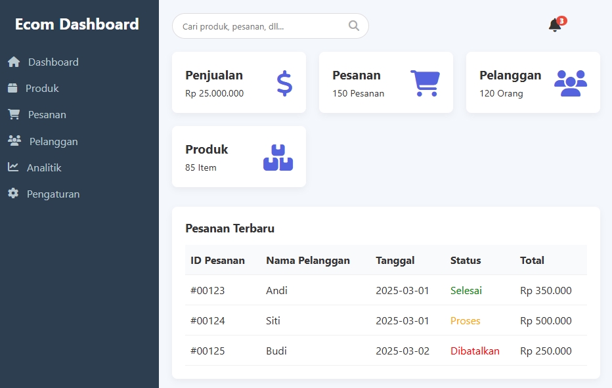Image resolution: width=612 pixels, height=388 pixels.
Task: Click the cart icon on the Pesanan card
Action: pyautogui.click(x=426, y=82)
